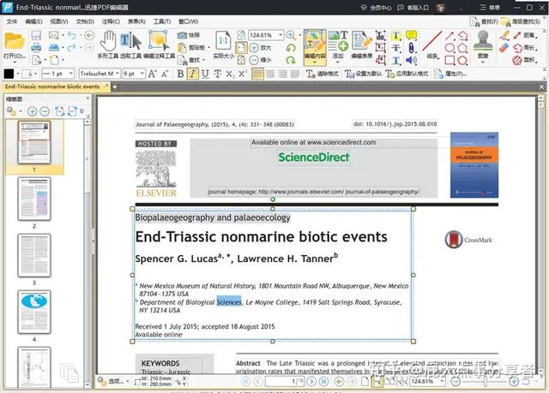
Task: Click the bottom zoom slider handle
Action: (486, 382)
